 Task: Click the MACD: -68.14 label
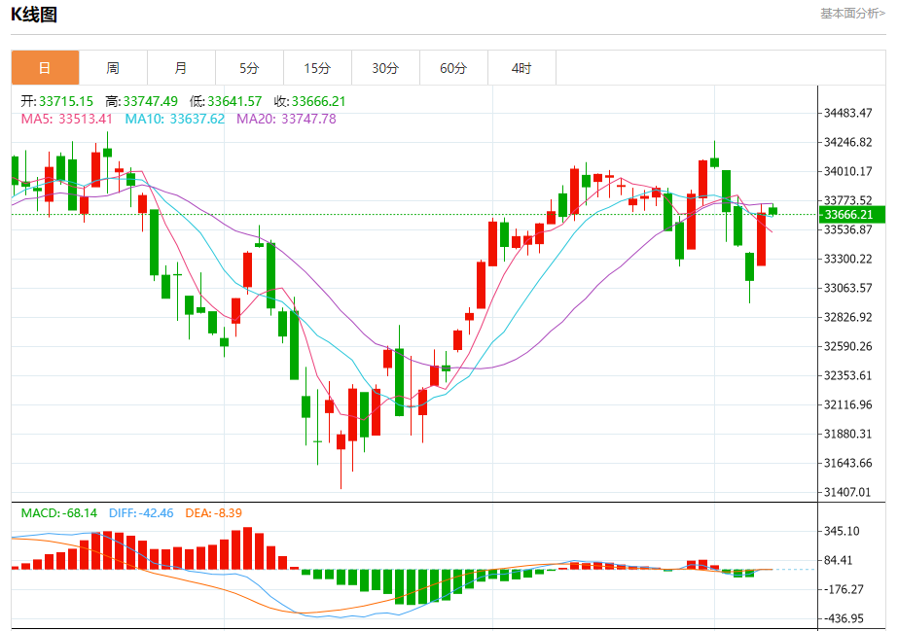(59, 513)
